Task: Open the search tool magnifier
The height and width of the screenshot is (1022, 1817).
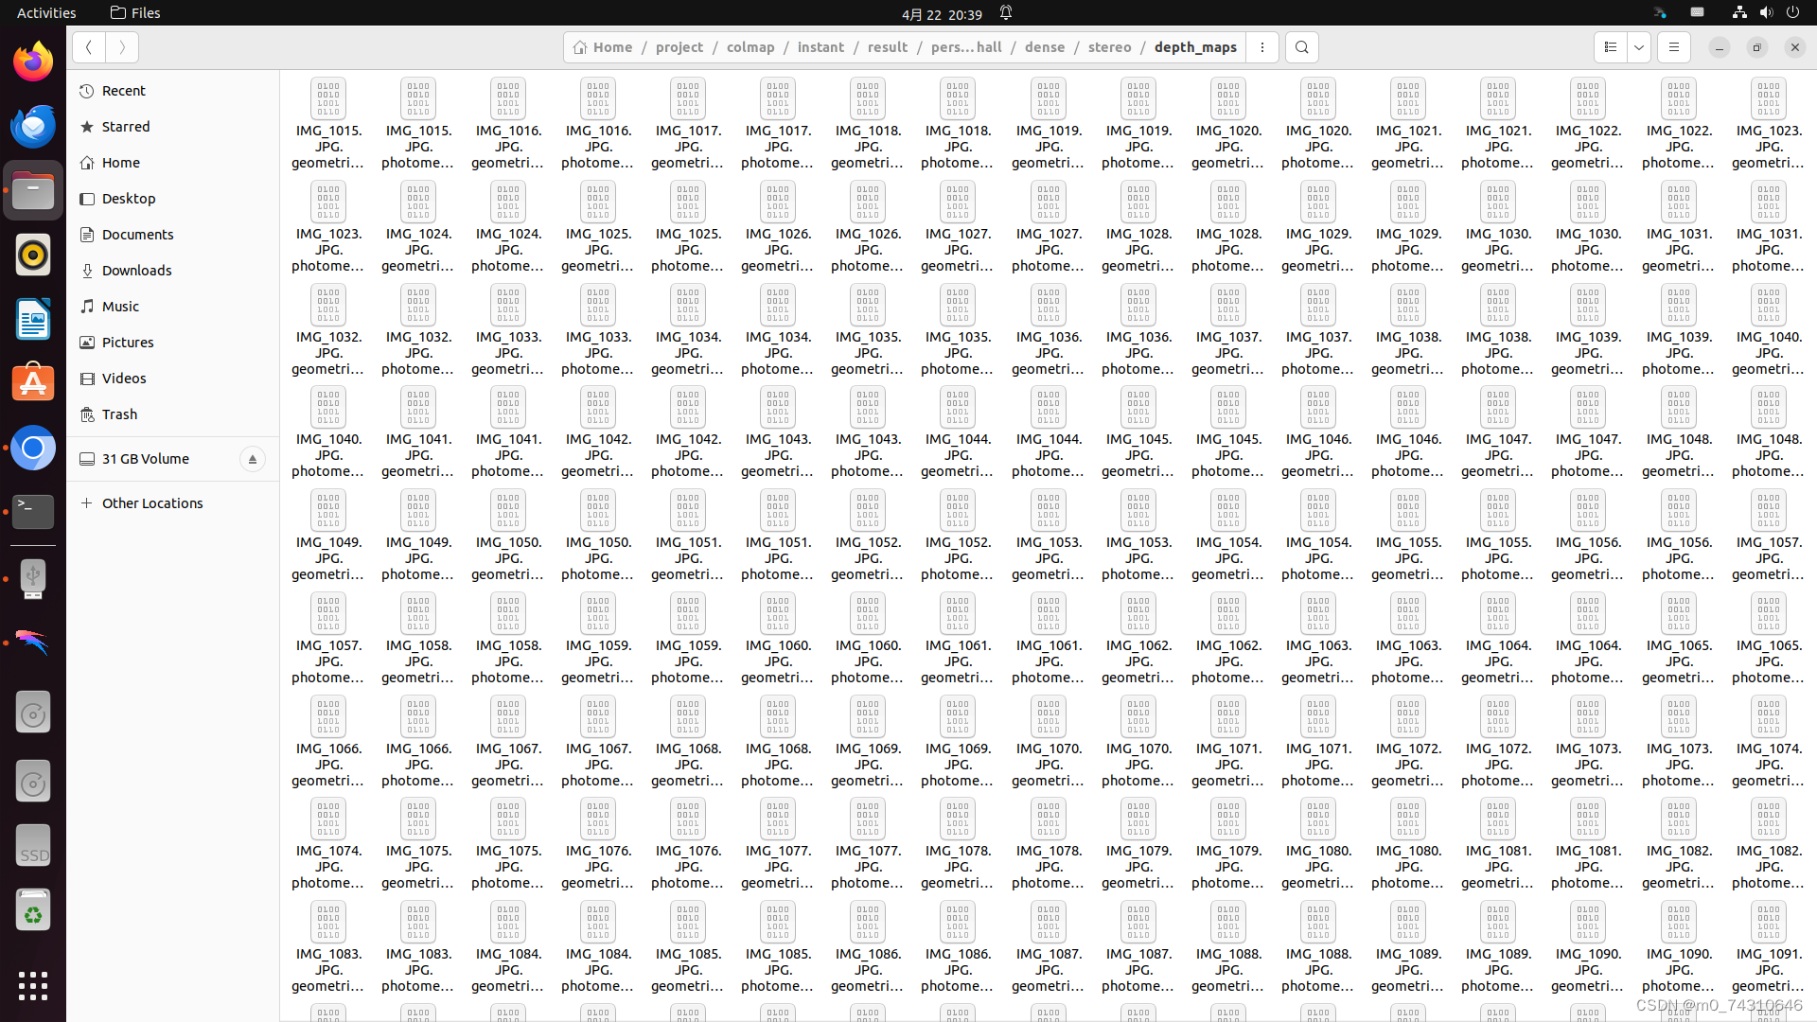Action: (x=1302, y=47)
